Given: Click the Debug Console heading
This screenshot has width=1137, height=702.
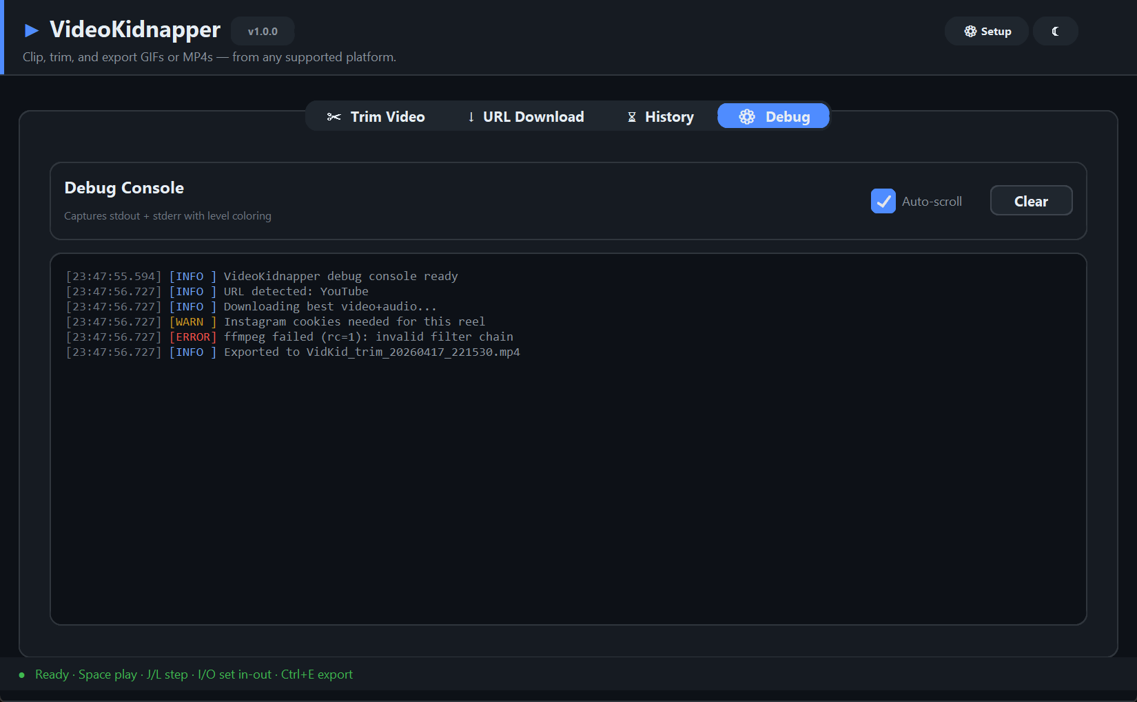Looking at the screenshot, I should coord(124,188).
